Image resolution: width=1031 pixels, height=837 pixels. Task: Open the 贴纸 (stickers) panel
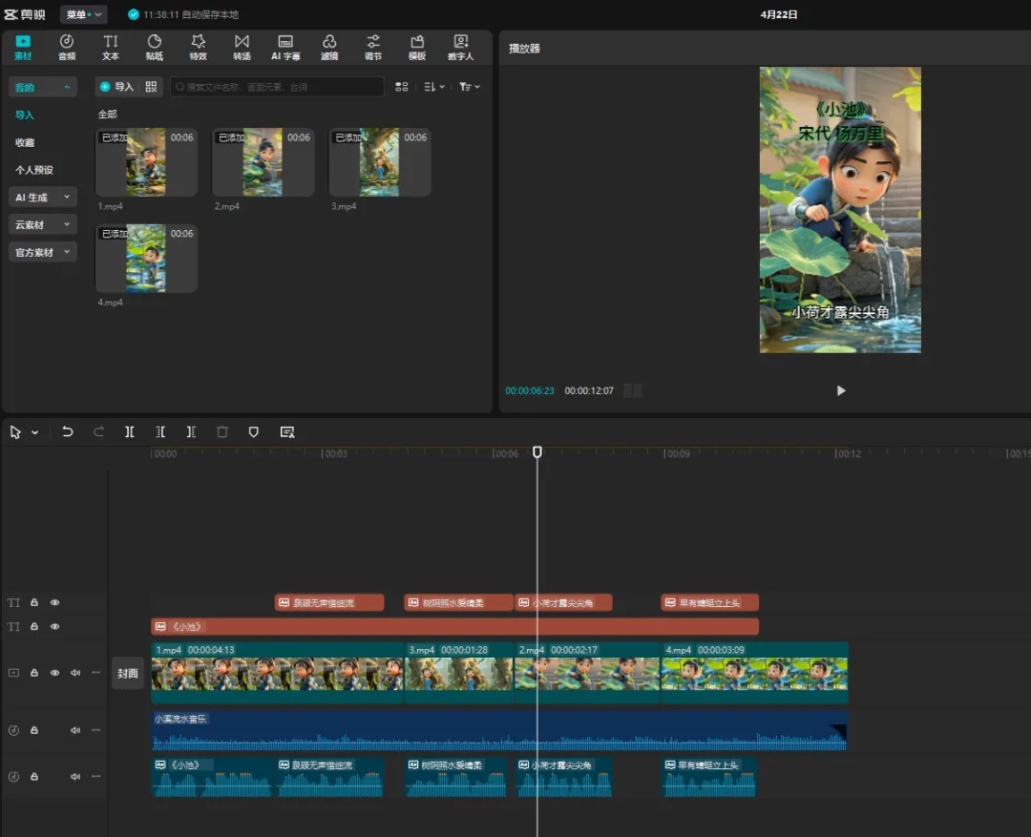(x=155, y=47)
